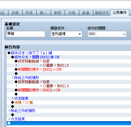Image resolution: width=131 pixels, height=127 pixels.
Task: Open the 觸發條件 dropdown showing 並列處理
Action: tap(66, 34)
